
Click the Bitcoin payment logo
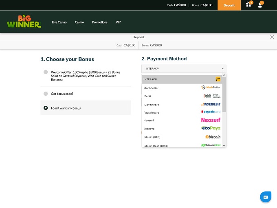click(x=213, y=137)
